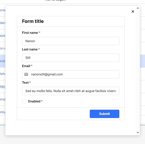Viewport: 145px width, 144px height.
Task: Focus the Last name field containing Stit
Action: tap(71, 58)
